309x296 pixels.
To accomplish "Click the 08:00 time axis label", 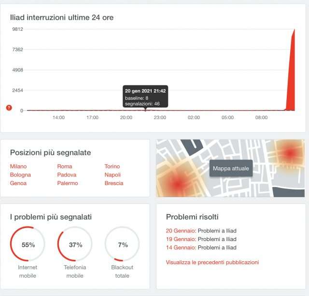I will click(261, 118).
